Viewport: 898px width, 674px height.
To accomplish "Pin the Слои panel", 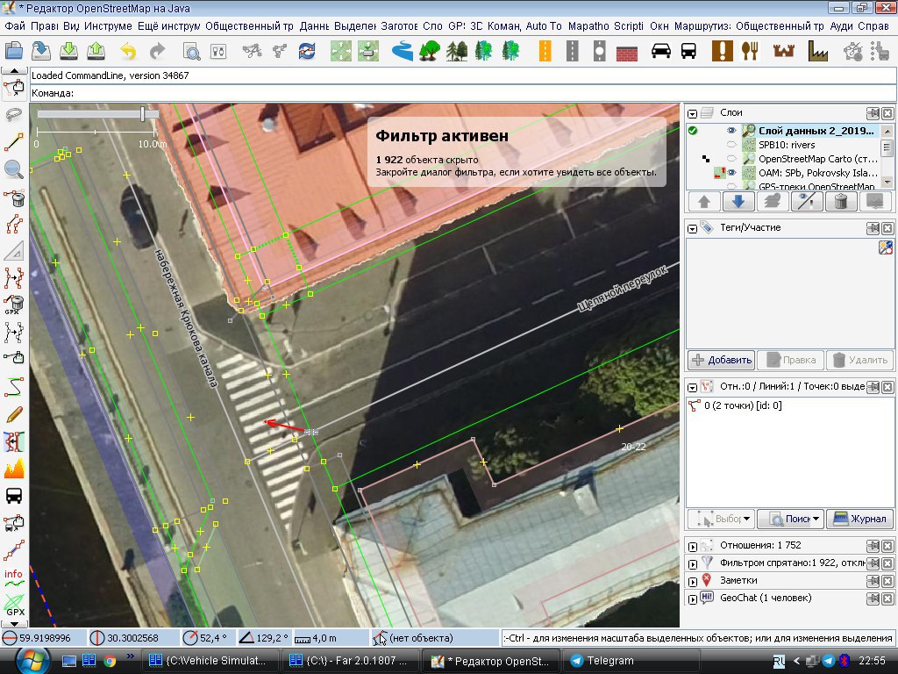I will pos(873,113).
